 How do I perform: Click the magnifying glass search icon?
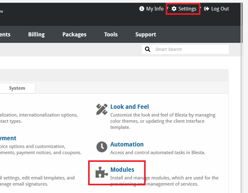pos(148,49)
